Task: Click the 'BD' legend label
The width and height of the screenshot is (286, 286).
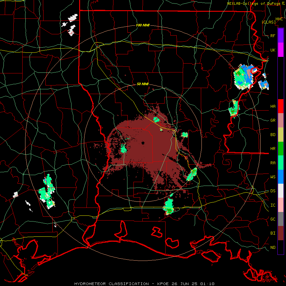Action: pos(273,135)
